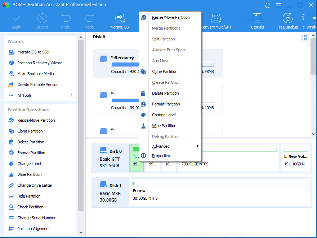Click E: New Vol usage bar
Viewport: 317px width, 238px height.
tap(296, 150)
